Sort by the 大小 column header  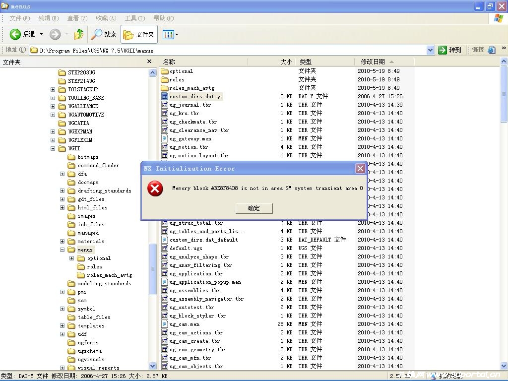(x=271, y=62)
